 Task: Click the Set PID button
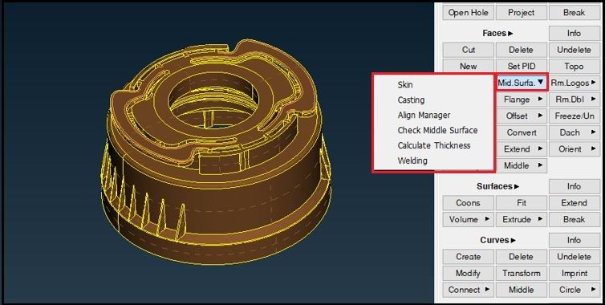click(x=521, y=66)
